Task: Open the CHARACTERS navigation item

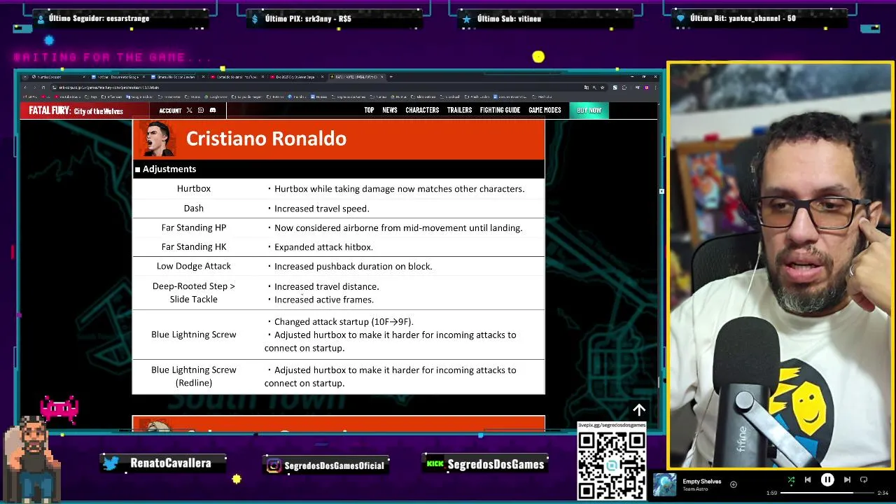Action: [x=422, y=111]
